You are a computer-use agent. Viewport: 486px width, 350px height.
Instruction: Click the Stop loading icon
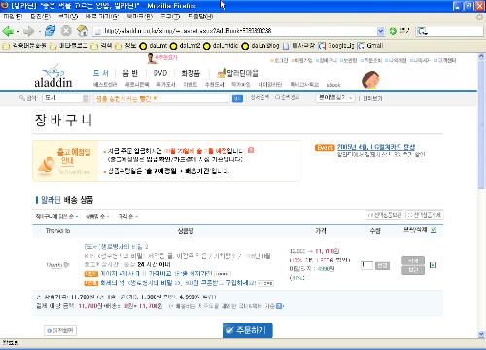(66, 31)
